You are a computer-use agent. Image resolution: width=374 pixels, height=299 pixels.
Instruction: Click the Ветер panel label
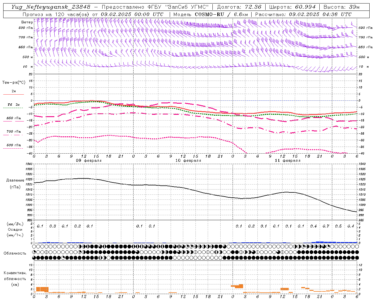coord(27,22)
